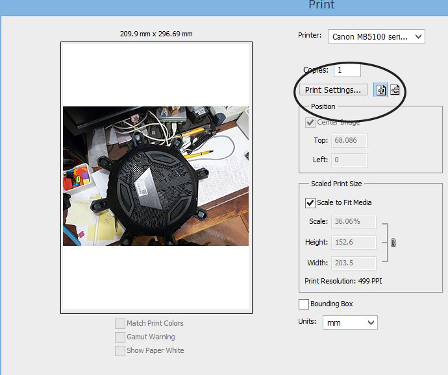
Task: Enable the Bounding Box checkbox
Action: (304, 304)
